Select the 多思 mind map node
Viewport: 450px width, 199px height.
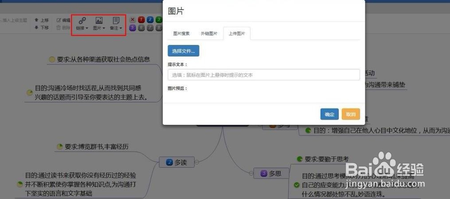[271, 173]
